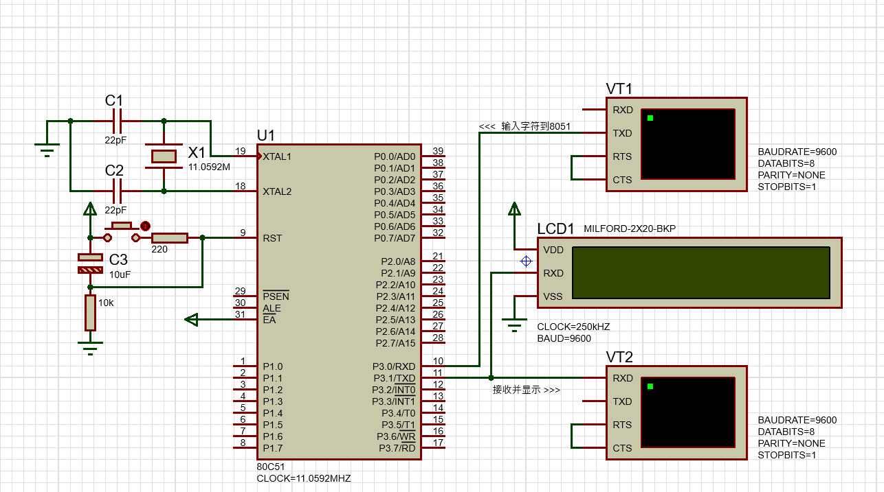Click ground symbol below 10k resistor
Screen dimensions: 884x492
pos(90,348)
